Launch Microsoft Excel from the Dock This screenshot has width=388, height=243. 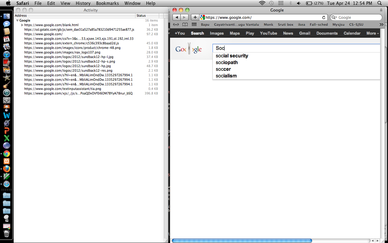(x=7, y=138)
